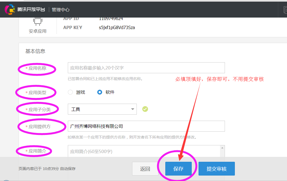The width and height of the screenshot is (287, 181).
Task: Click the document icon in top-right header
Action: point(285,10)
